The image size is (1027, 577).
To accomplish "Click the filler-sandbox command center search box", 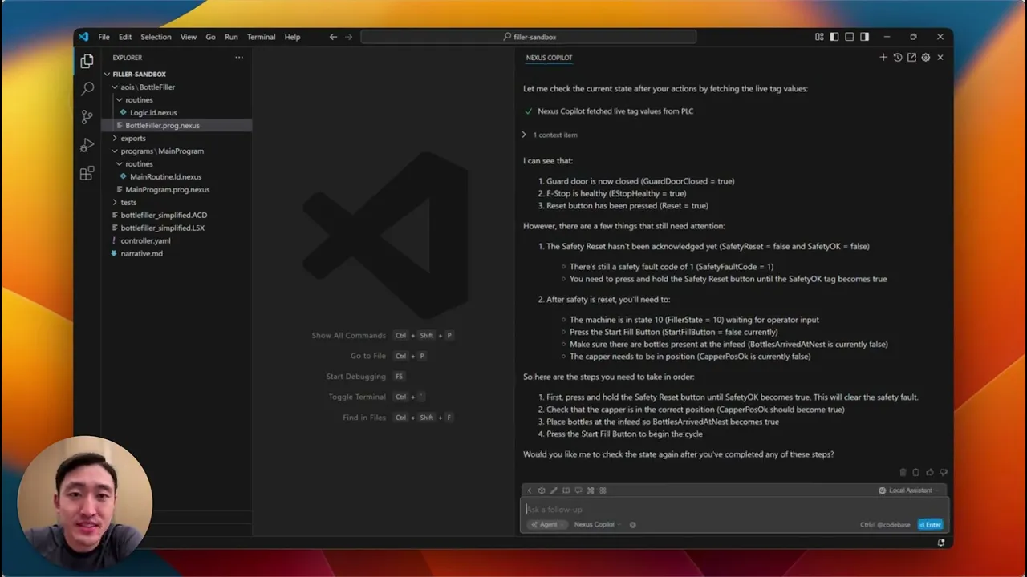I will tap(529, 37).
